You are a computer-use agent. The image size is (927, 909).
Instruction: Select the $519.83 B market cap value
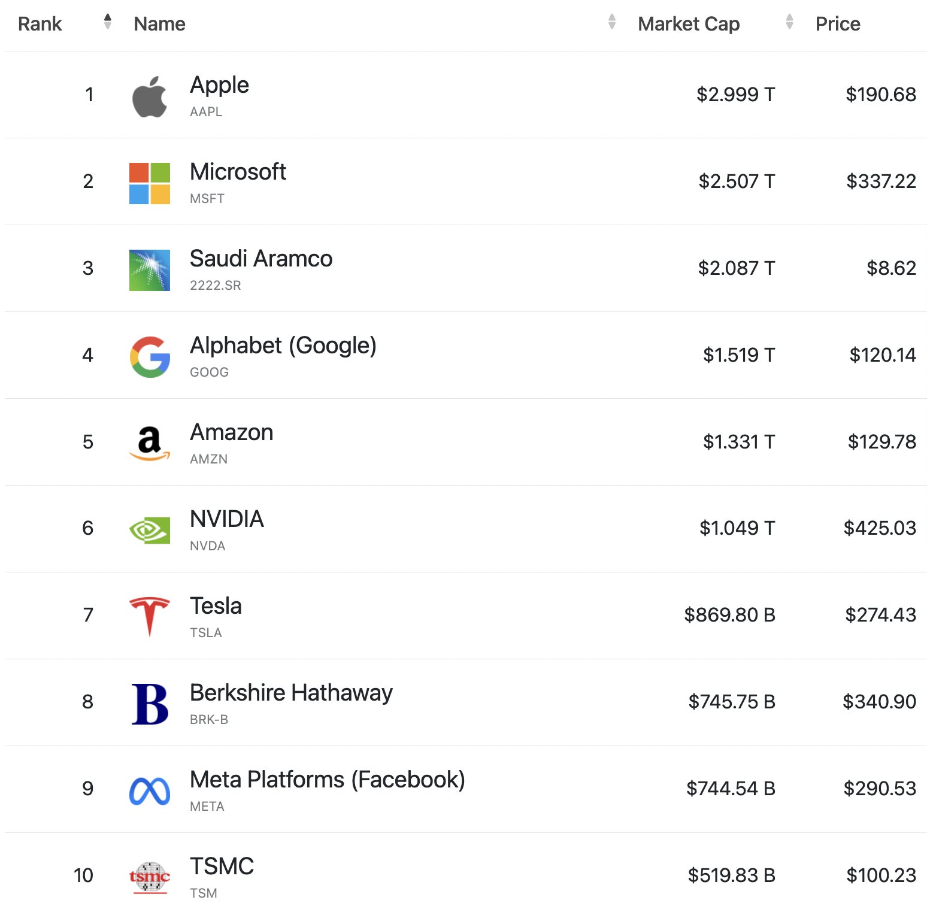[x=732, y=875]
